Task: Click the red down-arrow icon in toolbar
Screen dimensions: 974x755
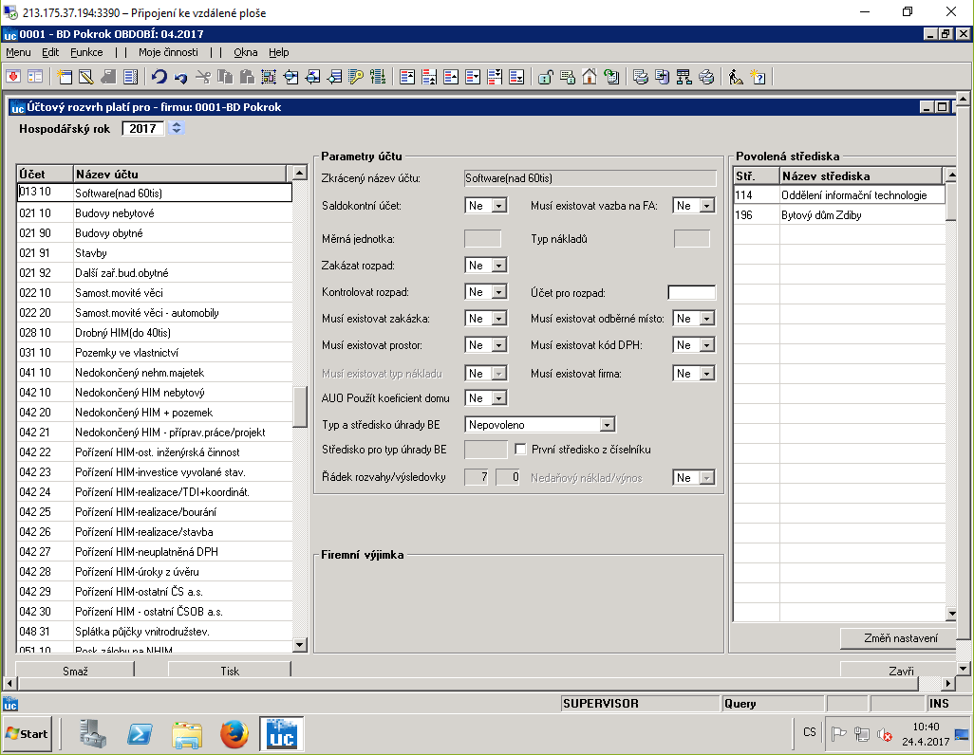Action: click(13, 77)
